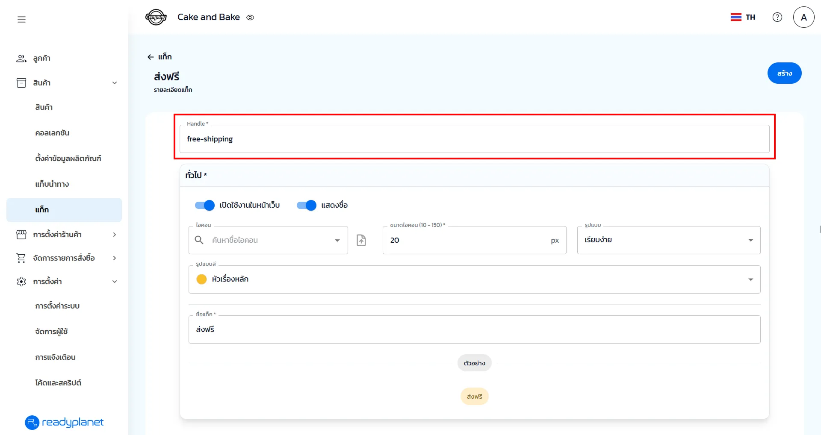Image resolution: width=821 pixels, height=435 pixels.
Task: Click the eye icon beside store name
Action: pyautogui.click(x=250, y=18)
